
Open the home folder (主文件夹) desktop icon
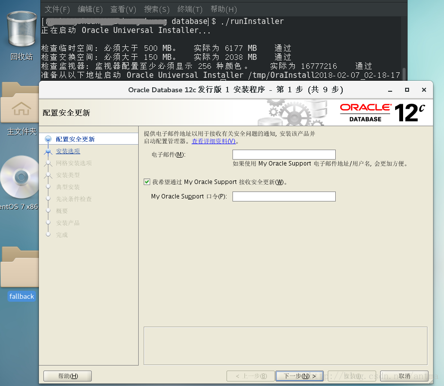pyautogui.click(x=20, y=102)
